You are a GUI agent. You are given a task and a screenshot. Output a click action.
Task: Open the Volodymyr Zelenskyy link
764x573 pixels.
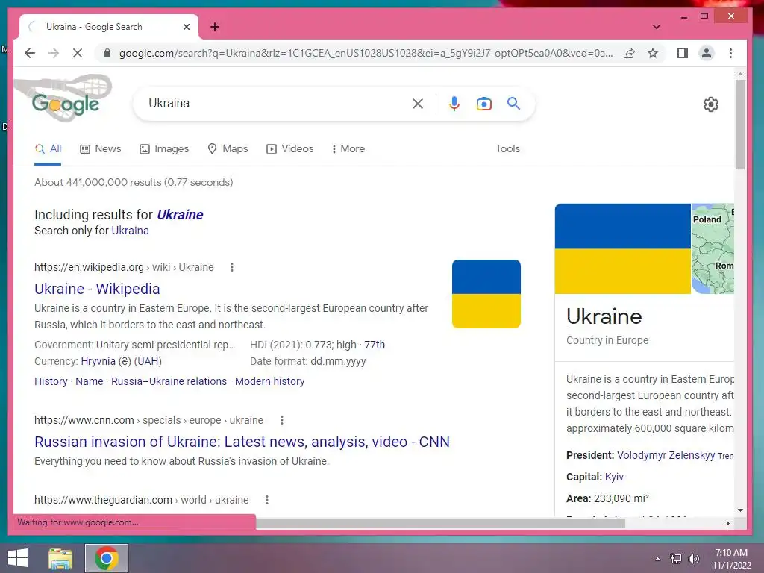point(666,455)
